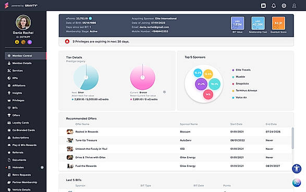This screenshot has width=306, height=192.
Task: Select Terminus Airways legend entry
Action: (244, 90)
